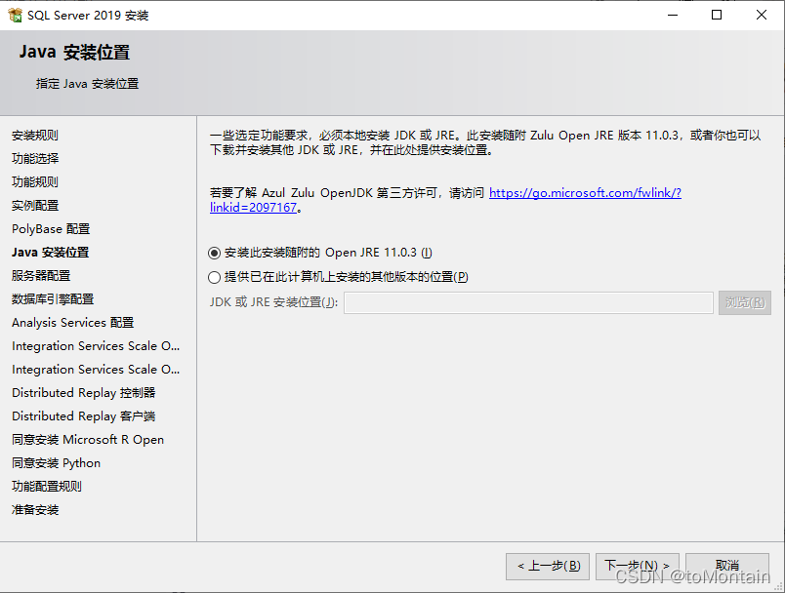Select the PolyBase 配置 step
The width and height of the screenshot is (785, 593).
(51, 229)
